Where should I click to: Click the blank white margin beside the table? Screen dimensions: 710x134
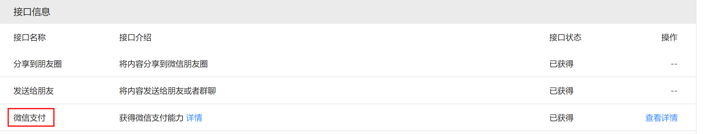[703, 67]
